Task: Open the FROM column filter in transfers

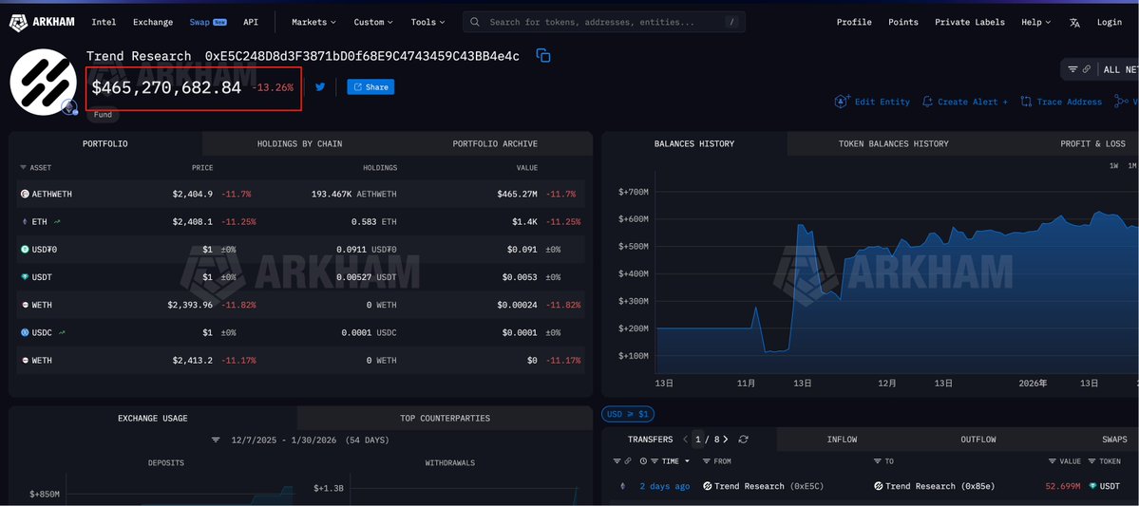Action: tap(706, 461)
